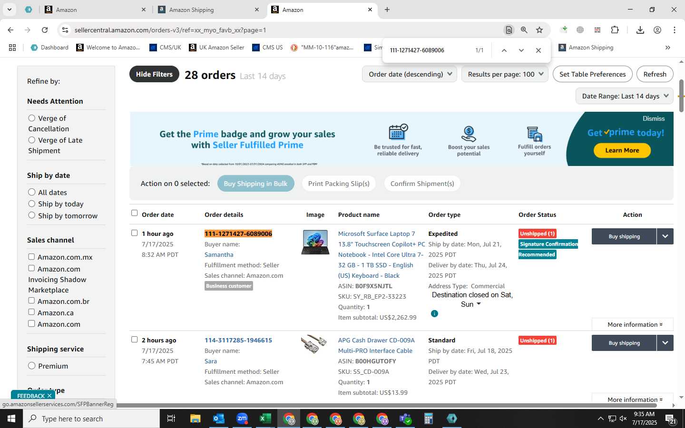Click Learn More on the Prime banner
Image resolution: width=685 pixels, height=428 pixels.
click(622, 150)
